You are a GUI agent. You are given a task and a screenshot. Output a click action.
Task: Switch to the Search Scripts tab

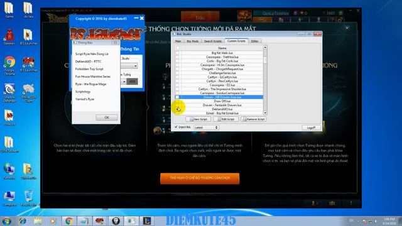pyautogui.click(x=213, y=41)
